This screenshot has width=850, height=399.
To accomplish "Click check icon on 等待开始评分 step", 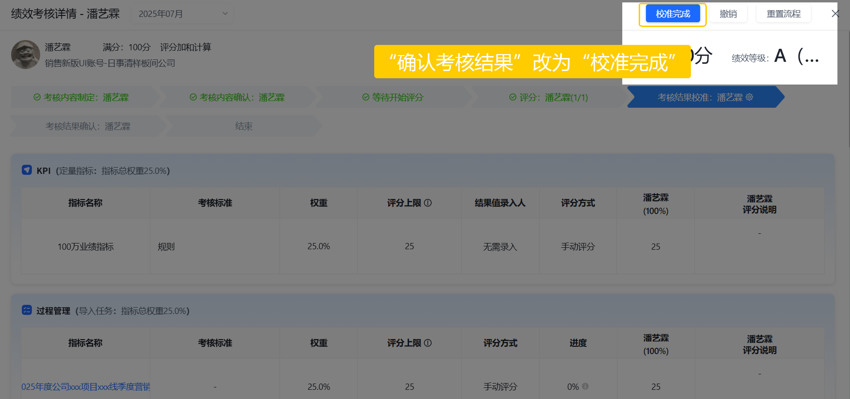I will 366,97.
